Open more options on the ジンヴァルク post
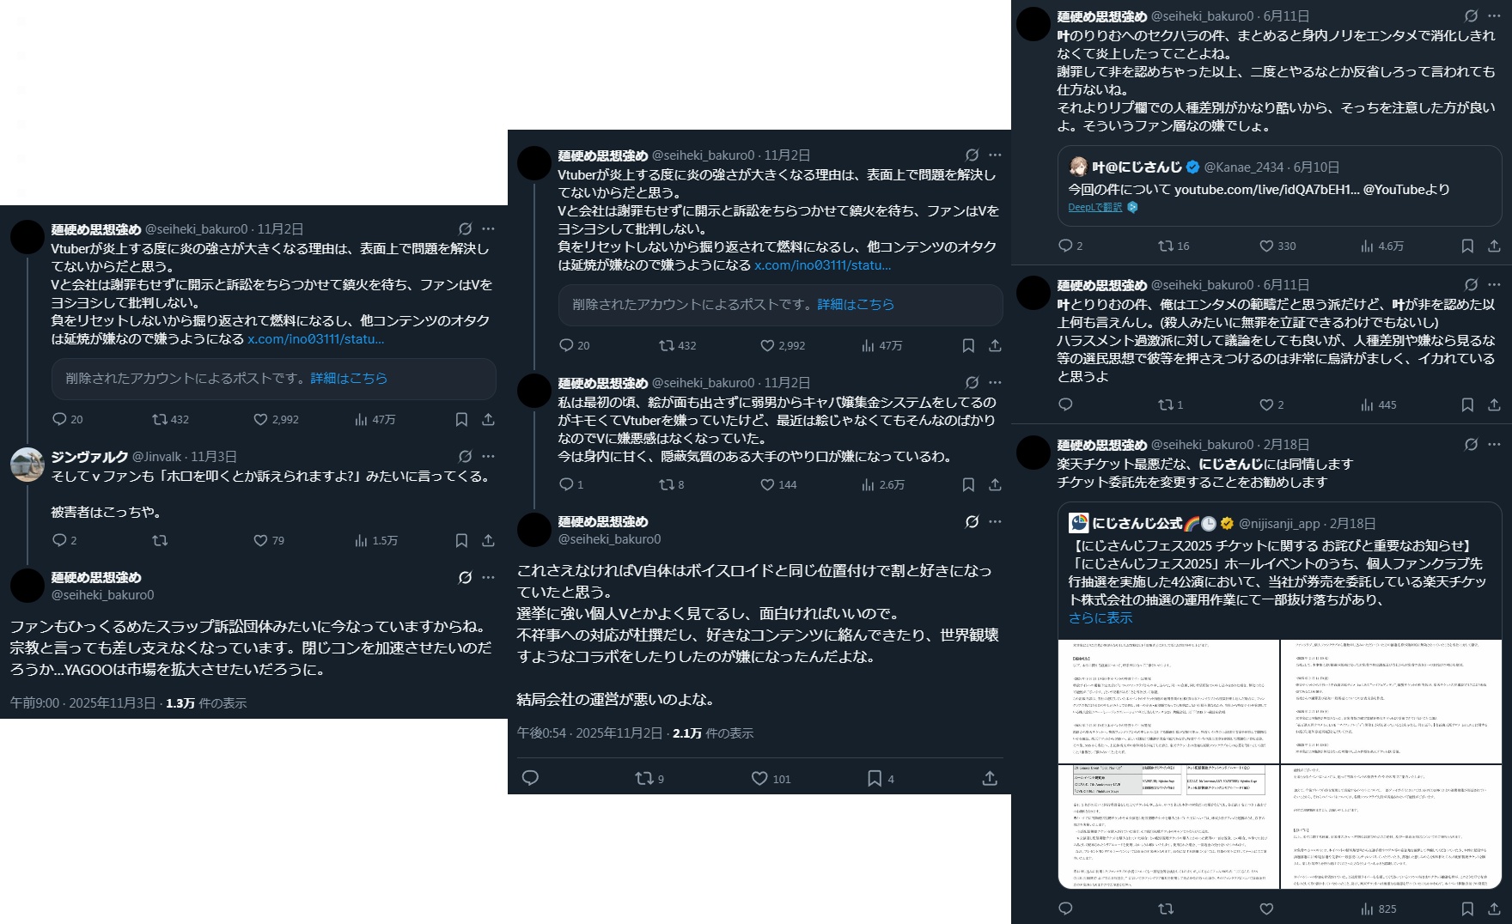 coord(488,456)
